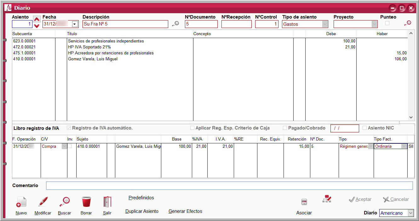
Task: Click the Predefinidos button
Action: pyautogui.click(x=141, y=198)
